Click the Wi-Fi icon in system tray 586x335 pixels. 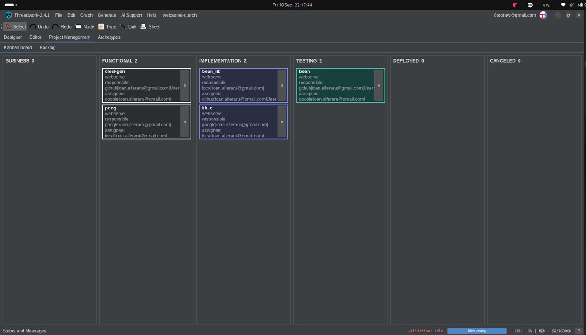tap(563, 5)
